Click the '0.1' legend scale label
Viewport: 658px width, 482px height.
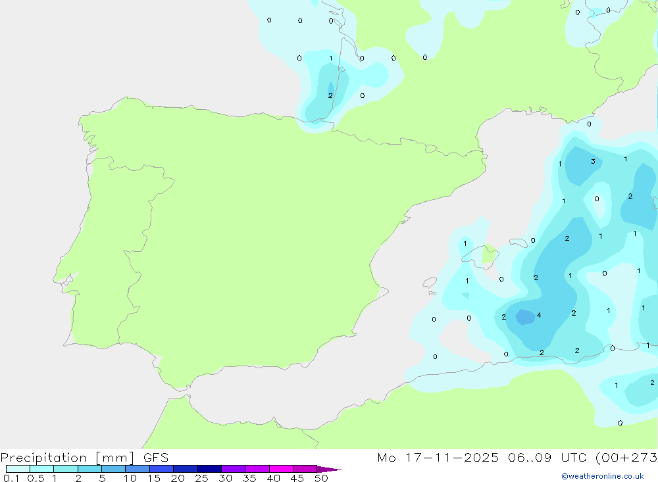point(11,478)
